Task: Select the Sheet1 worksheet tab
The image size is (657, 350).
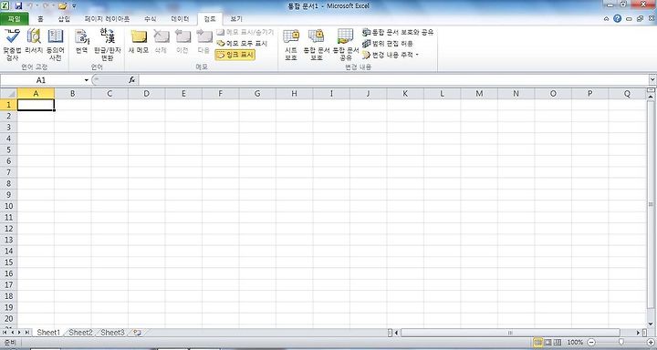Action: click(48, 333)
